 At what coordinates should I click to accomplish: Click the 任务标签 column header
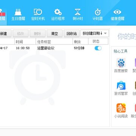[x=54, y=41]
